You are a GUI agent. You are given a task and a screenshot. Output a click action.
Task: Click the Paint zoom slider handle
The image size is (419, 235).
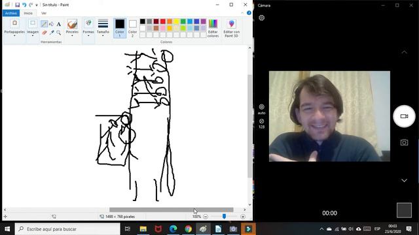[224, 217]
